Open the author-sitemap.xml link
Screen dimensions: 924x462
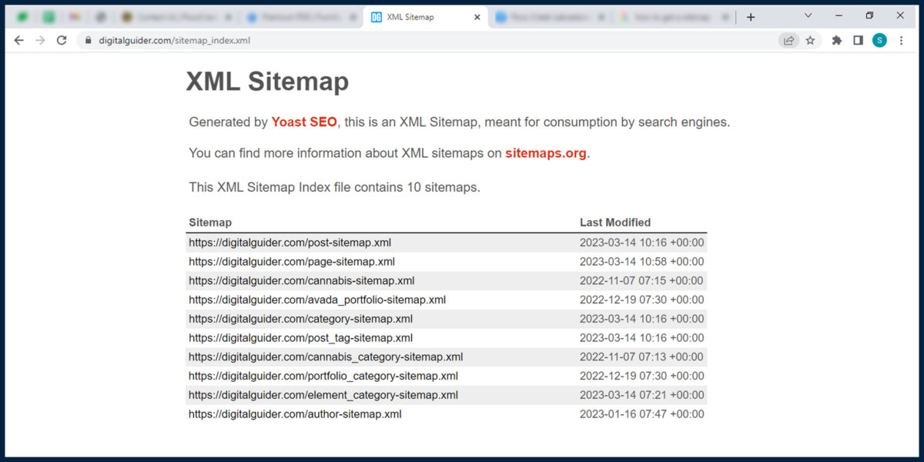[294, 413]
